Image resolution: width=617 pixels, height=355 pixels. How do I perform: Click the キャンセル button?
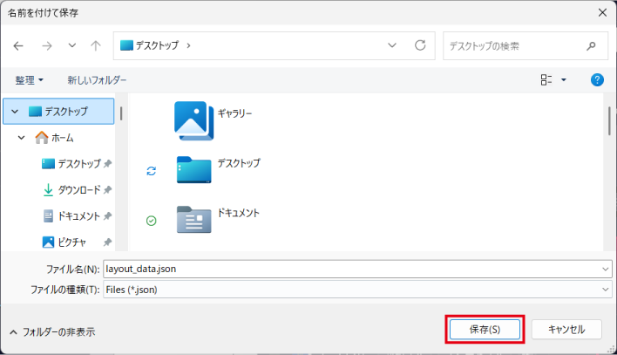(x=566, y=330)
